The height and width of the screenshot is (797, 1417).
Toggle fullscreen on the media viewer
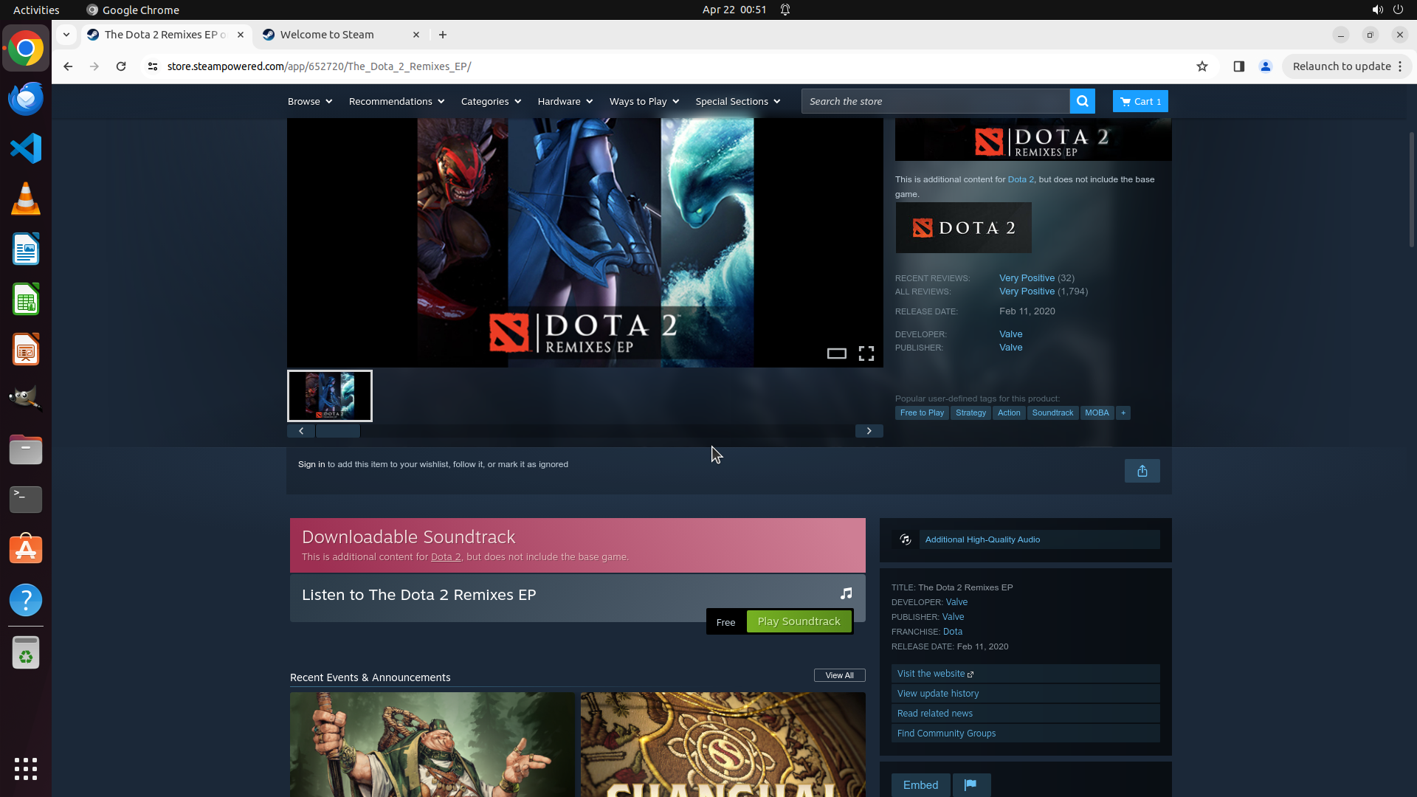[x=866, y=354]
